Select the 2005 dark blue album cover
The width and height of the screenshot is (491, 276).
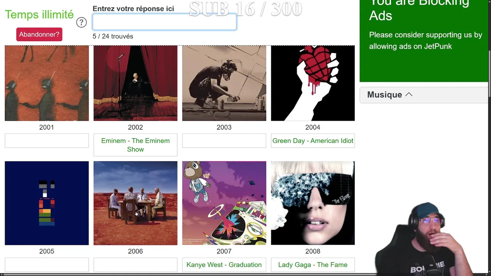pyautogui.click(x=47, y=203)
